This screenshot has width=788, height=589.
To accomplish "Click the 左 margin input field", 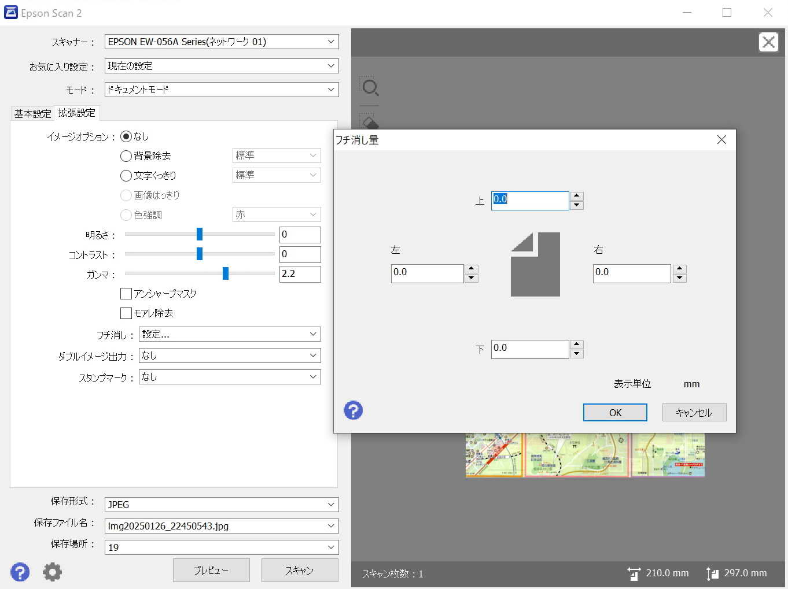I will 427,273.
